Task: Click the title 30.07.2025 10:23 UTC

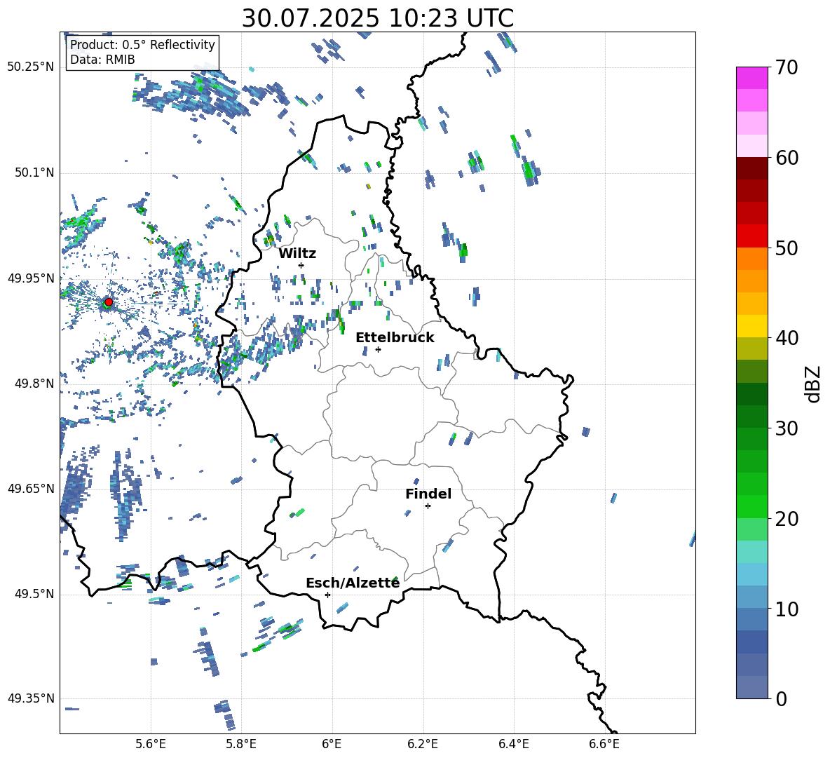Action: (377, 18)
